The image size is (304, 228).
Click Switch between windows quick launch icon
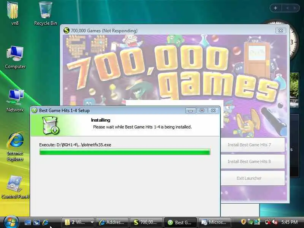tap(36, 222)
